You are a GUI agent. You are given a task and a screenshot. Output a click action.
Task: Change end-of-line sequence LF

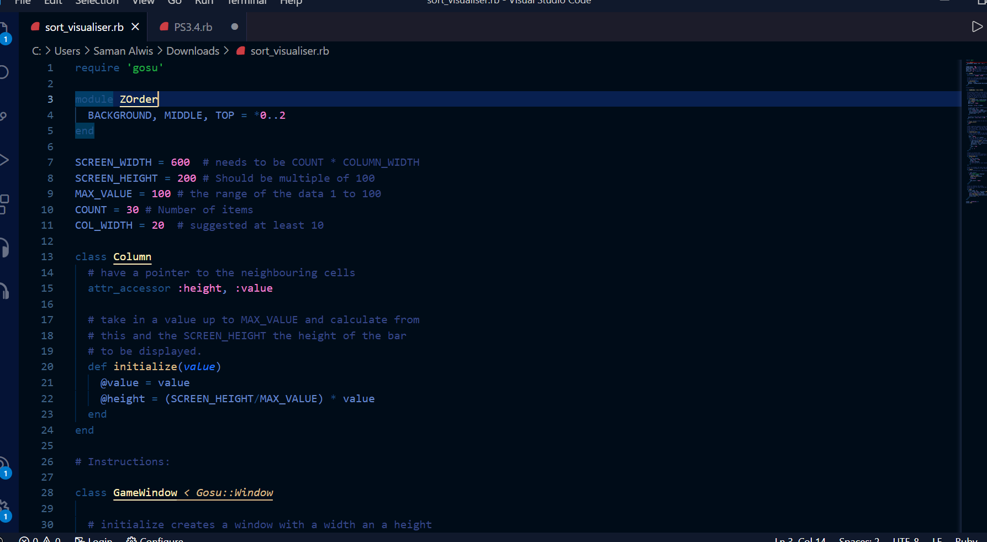pyautogui.click(x=937, y=539)
